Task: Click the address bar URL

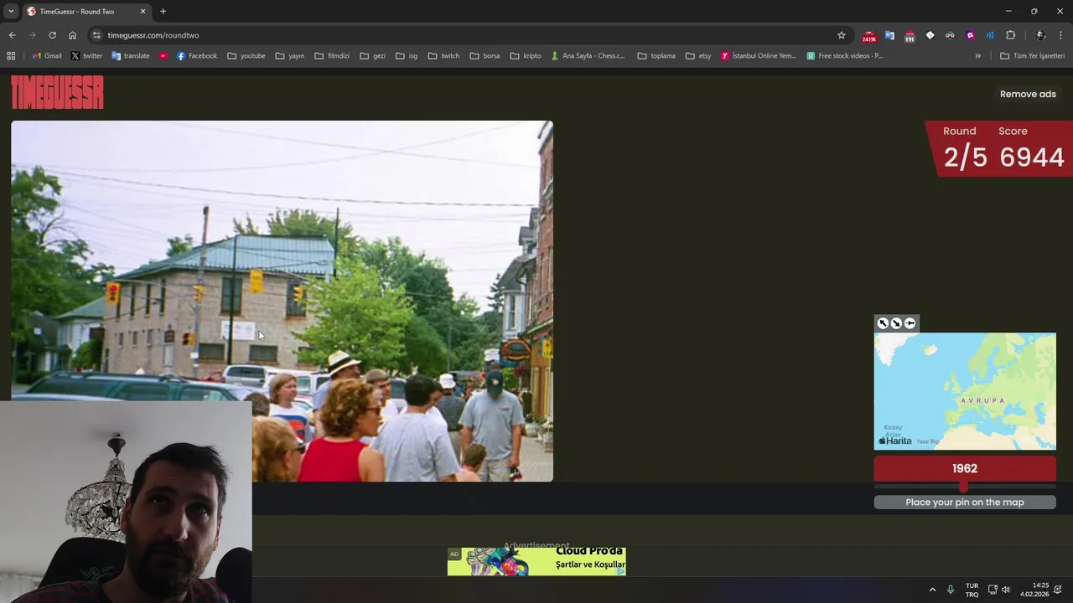Action: tap(153, 35)
